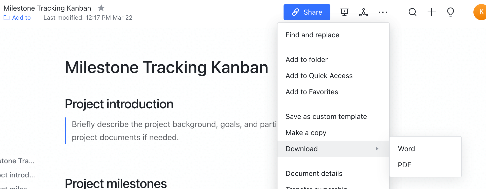Star the Milestone Tracking Kanban document
The width and height of the screenshot is (486, 189).
pos(101,8)
